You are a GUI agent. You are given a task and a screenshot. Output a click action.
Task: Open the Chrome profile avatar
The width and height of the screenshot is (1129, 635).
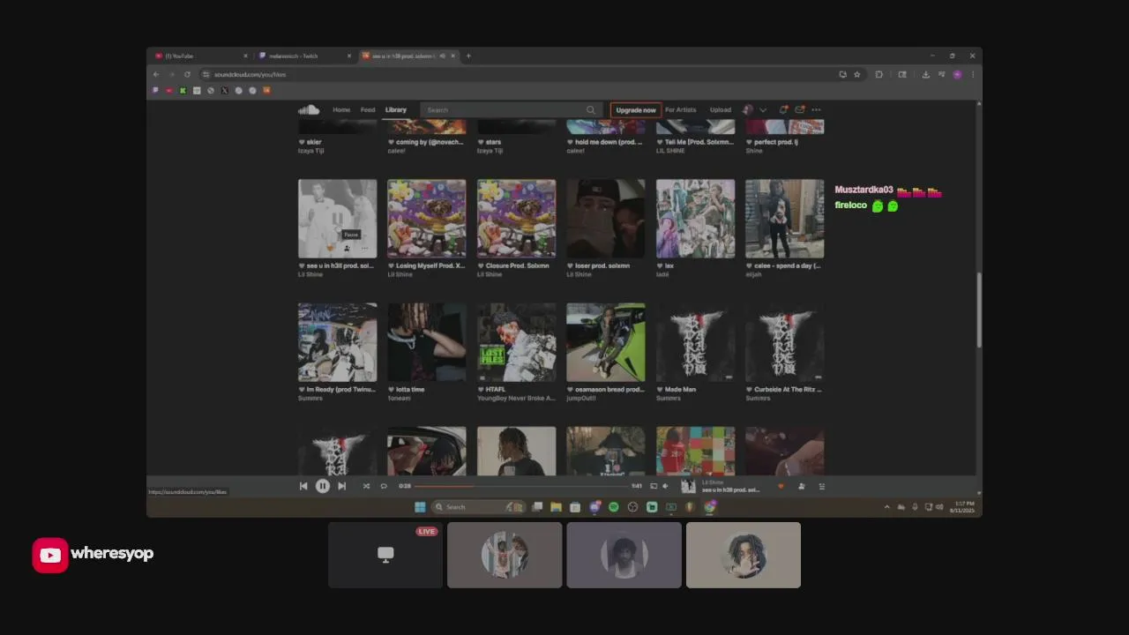pos(958,74)
